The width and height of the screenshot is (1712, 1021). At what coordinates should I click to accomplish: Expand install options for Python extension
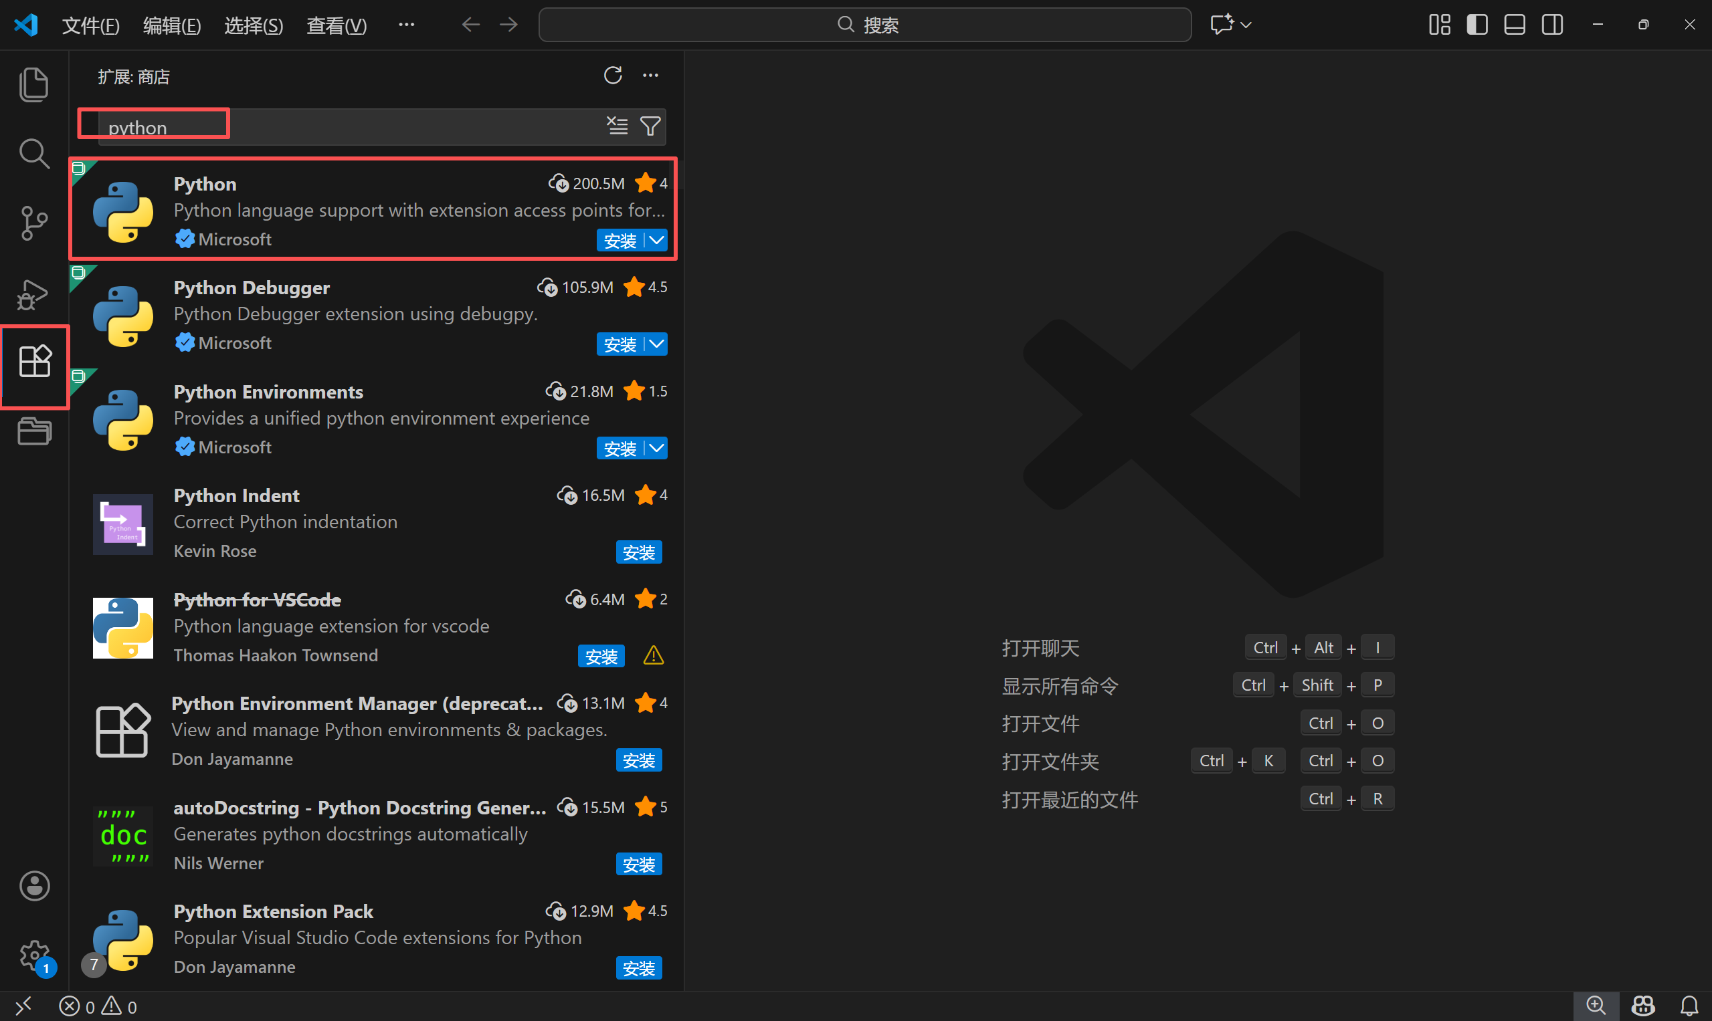pos(658,240)
